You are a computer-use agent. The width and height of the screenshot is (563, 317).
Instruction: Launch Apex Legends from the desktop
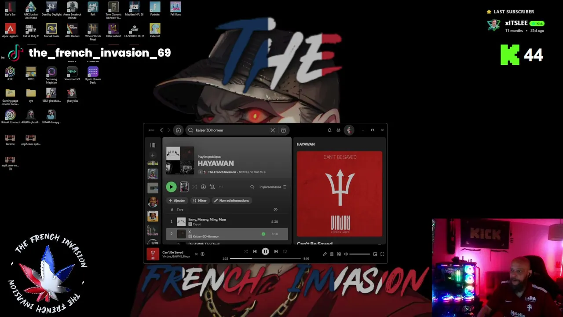click(10, 30)
